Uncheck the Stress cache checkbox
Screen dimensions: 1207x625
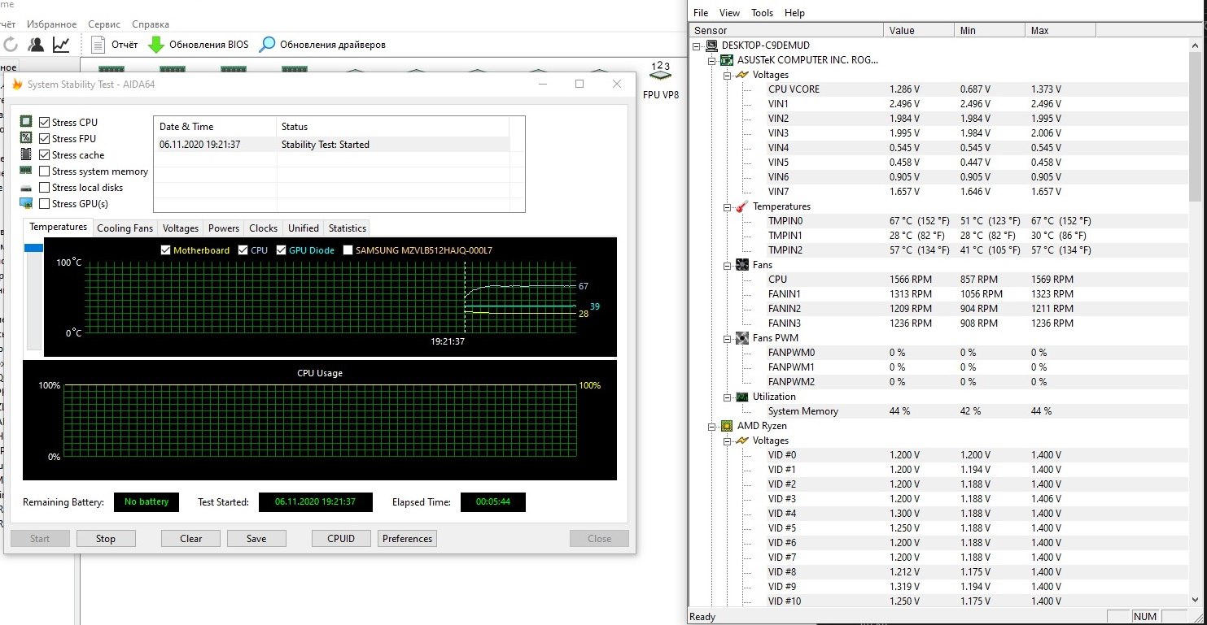point(45,154)
